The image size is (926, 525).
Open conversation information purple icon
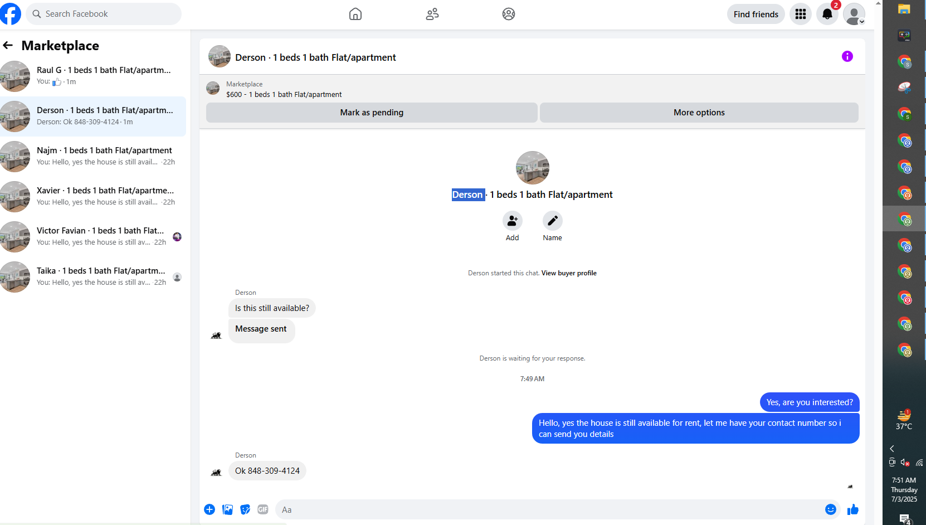pos(847,56)
